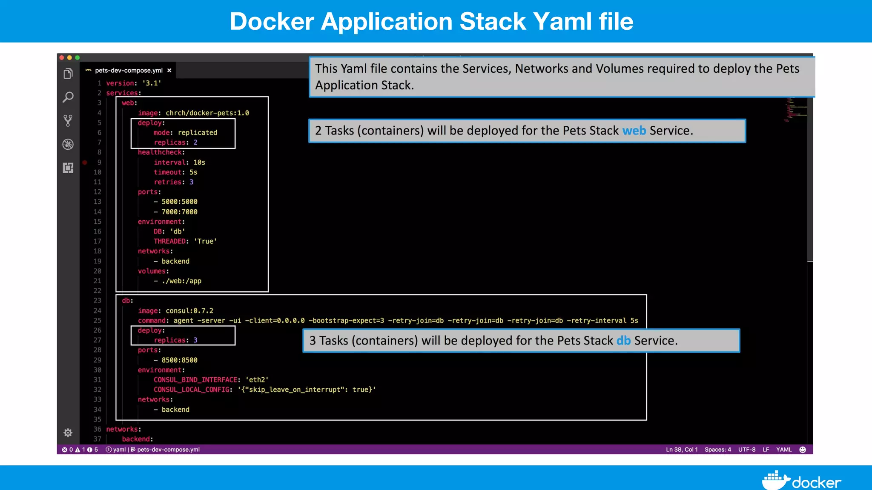Select the pets-dev-compose.yml editor tab
The image size is (872, 490).
click(129, 71)
